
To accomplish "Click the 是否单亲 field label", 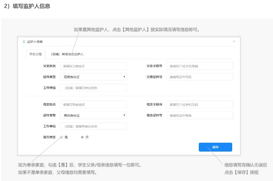I will click(49, 137).
